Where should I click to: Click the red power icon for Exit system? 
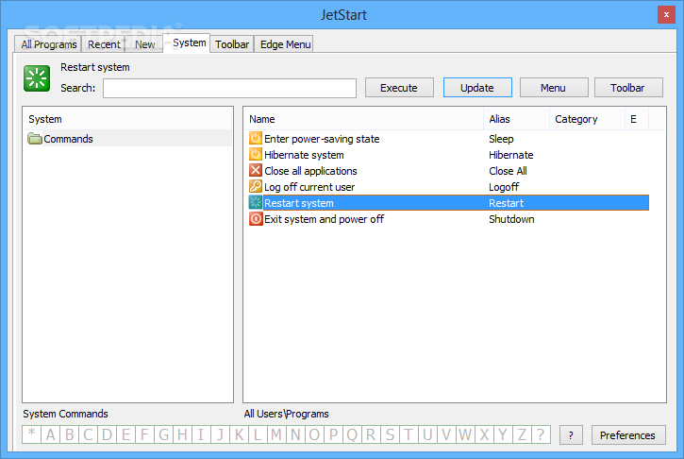[255, 219]
